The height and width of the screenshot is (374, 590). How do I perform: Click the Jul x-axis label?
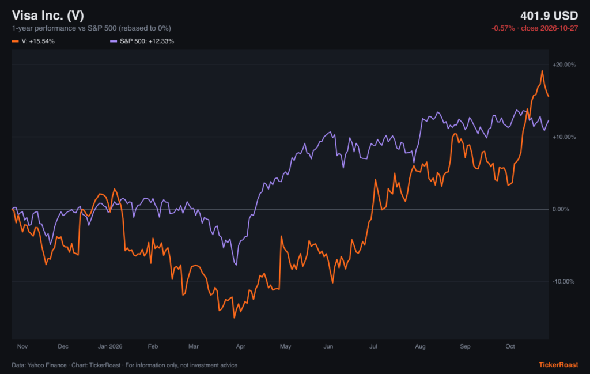pos(373,346)
